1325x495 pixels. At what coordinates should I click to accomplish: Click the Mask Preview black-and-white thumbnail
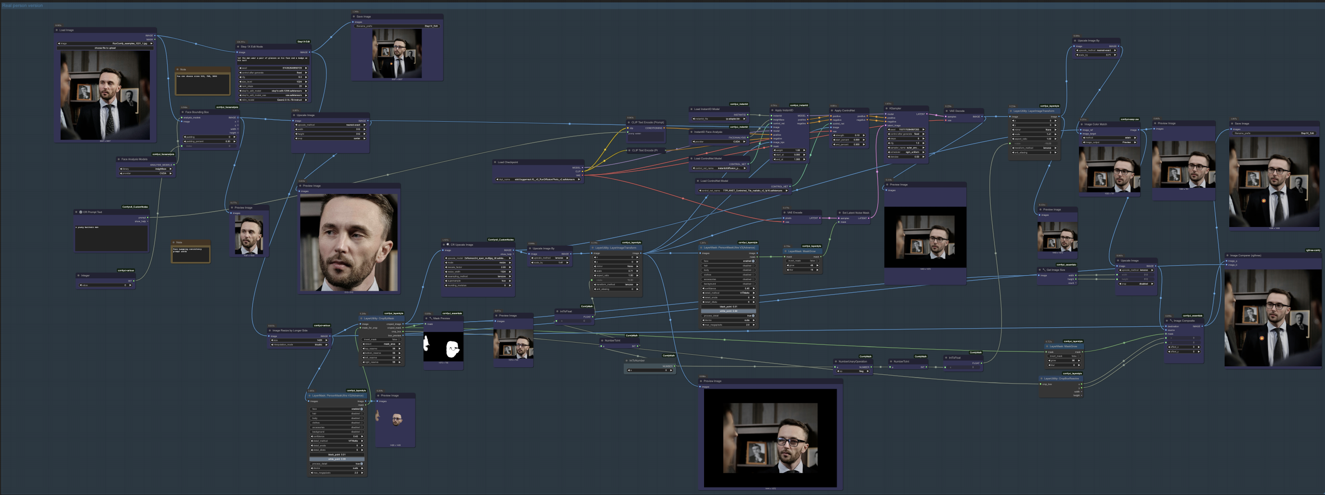pos(444,347)
